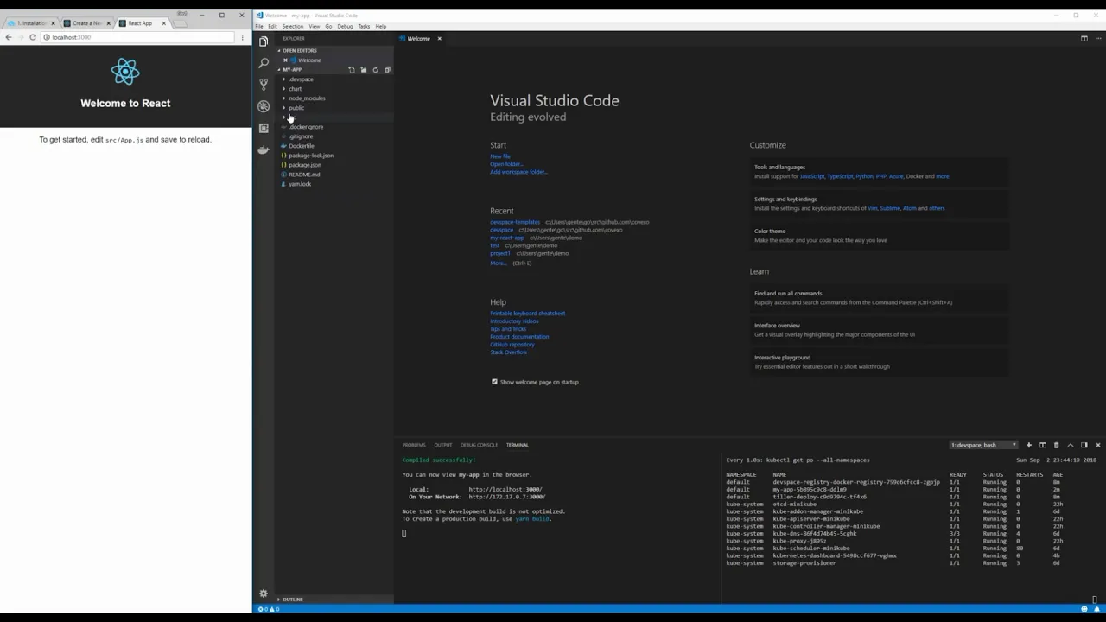Kill the terminal with the trash icon

1056,445
